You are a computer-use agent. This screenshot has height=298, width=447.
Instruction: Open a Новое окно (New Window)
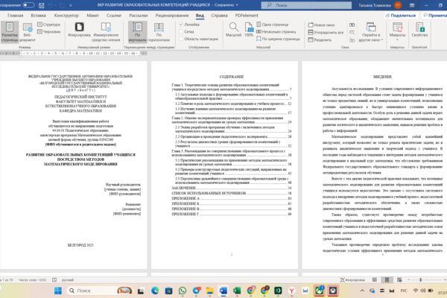(x=321, y=25)
